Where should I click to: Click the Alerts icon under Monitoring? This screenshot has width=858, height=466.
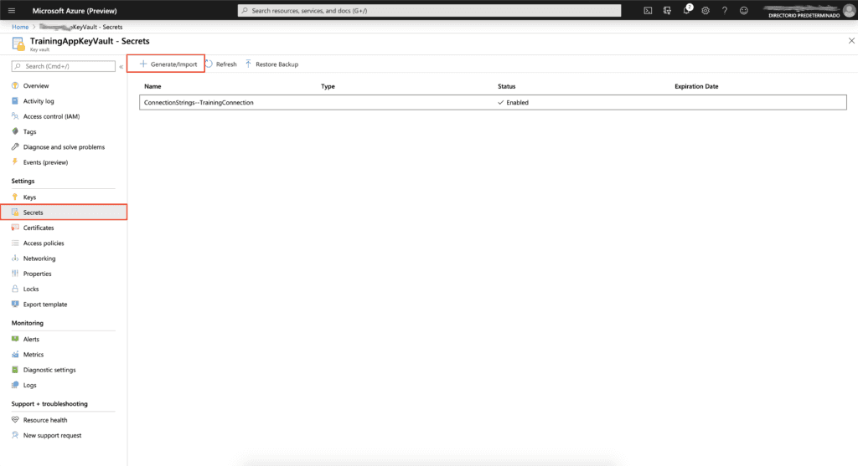tap(15, 340)
